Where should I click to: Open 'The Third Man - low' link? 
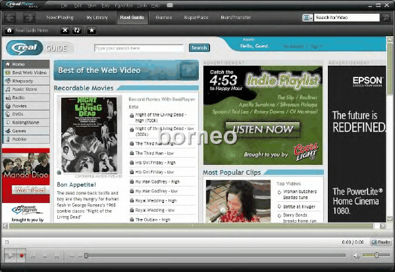tap(155, 153)
